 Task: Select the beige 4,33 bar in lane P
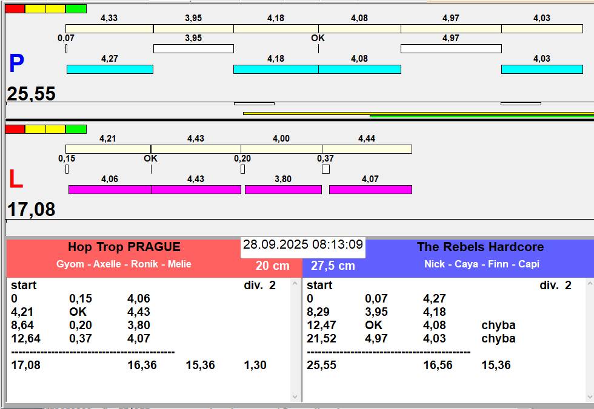(x=110, y=28)
